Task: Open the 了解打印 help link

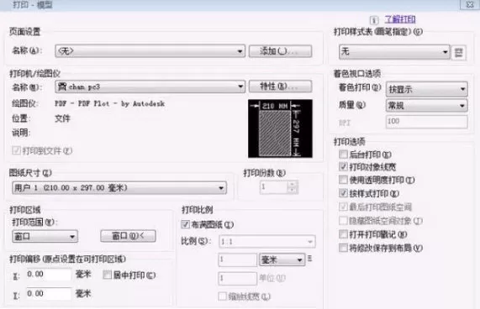Action: click(400, 19)
